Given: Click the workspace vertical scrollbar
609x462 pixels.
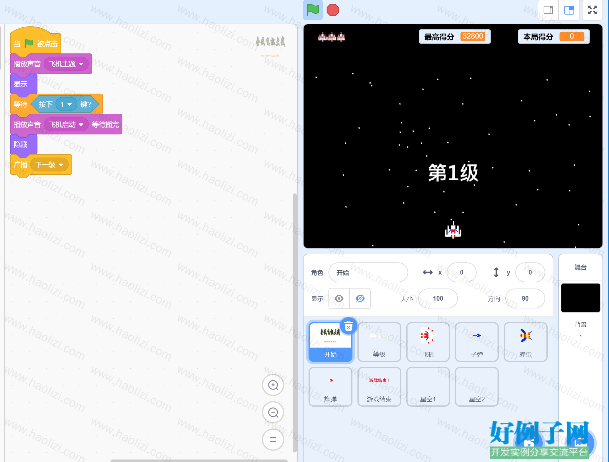Looking at the screenshot, I should click(x=295, y=323).
